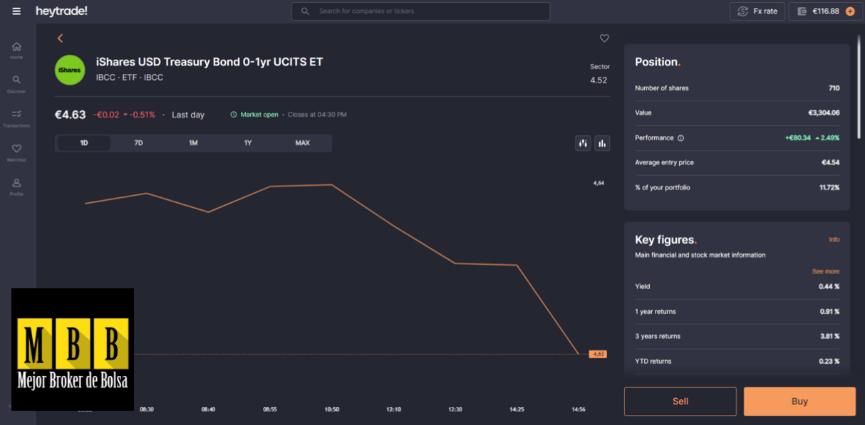This screenshot has height=425, width=865.
Task: Click the Closes at 04:30 PM text
Action: coord(317,115)
